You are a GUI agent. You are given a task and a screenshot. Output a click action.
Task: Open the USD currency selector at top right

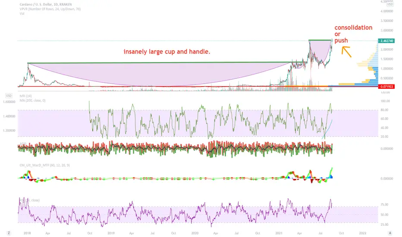(x=390, y=4)
